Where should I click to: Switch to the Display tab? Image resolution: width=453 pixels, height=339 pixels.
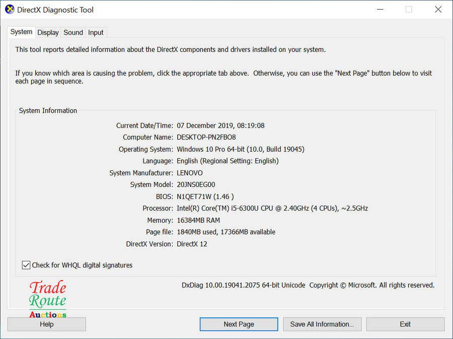(x=48, y=32)
